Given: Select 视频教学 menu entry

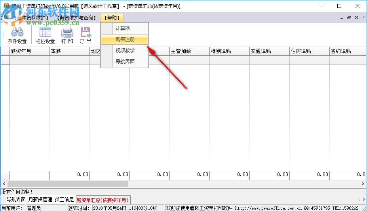Looking at the screenshot, I should (125, 51).
